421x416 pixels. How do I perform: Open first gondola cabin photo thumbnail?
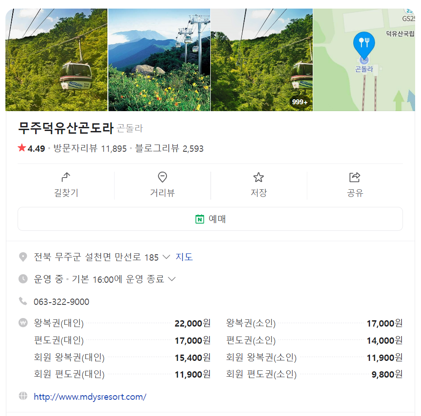point(56,60)
